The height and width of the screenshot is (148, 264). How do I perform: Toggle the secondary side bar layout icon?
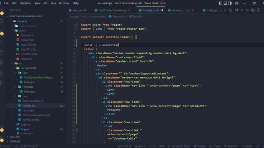click(x=230, y=3)
